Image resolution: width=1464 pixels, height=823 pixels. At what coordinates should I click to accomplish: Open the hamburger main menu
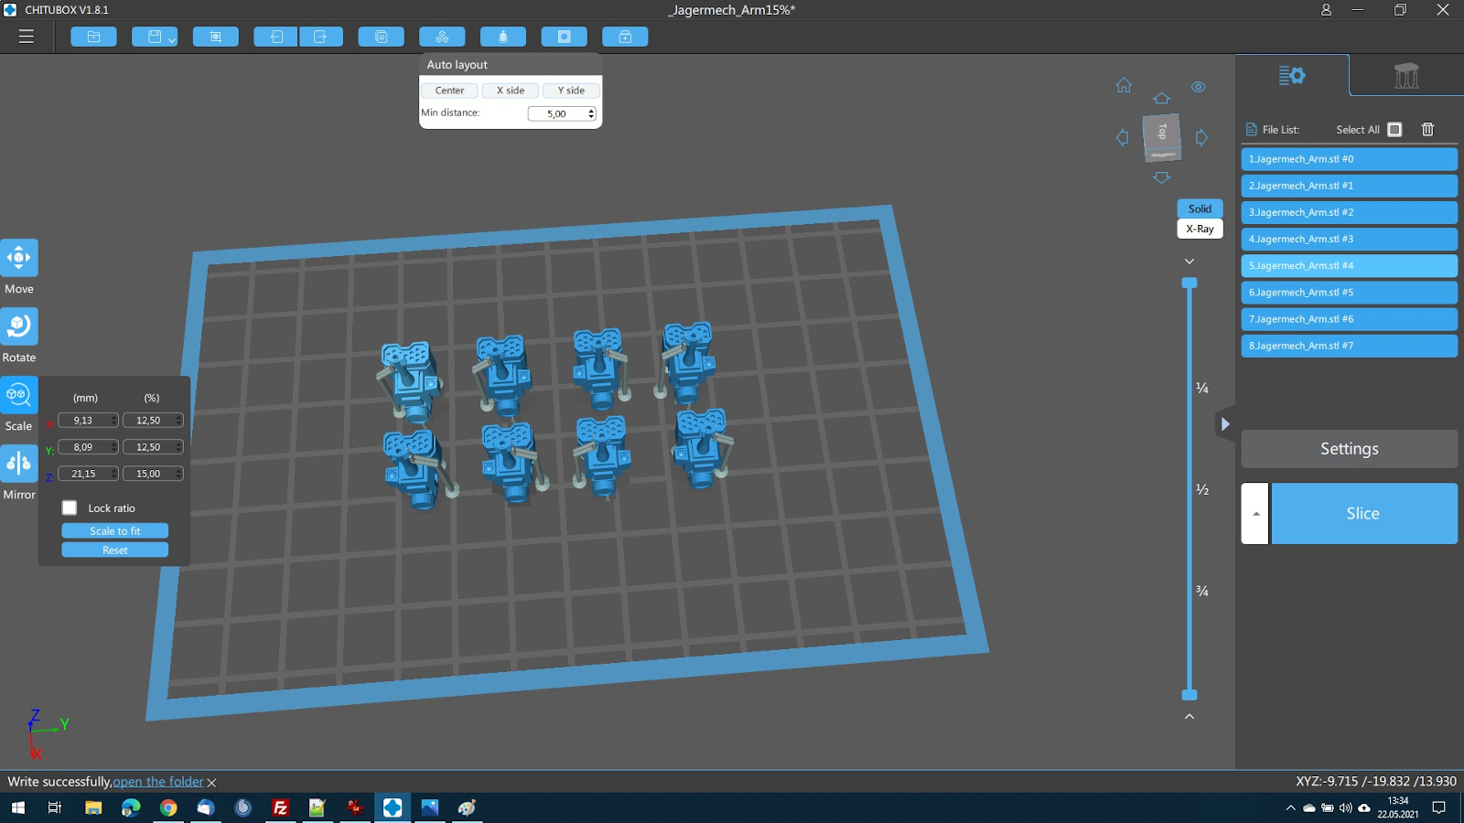(27, 37)
